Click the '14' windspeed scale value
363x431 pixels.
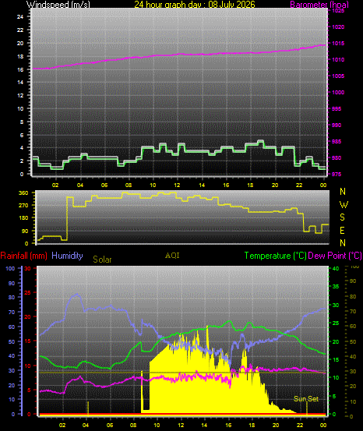(x=20, y=82)
